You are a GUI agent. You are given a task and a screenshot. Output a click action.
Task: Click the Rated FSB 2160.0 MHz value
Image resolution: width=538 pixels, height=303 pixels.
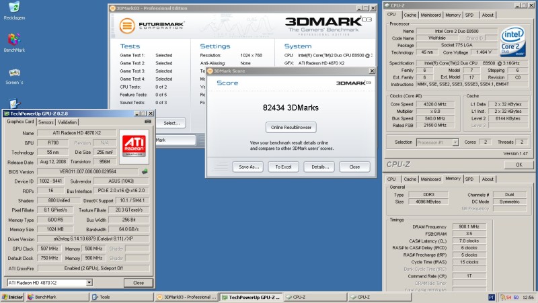point(434,125)
